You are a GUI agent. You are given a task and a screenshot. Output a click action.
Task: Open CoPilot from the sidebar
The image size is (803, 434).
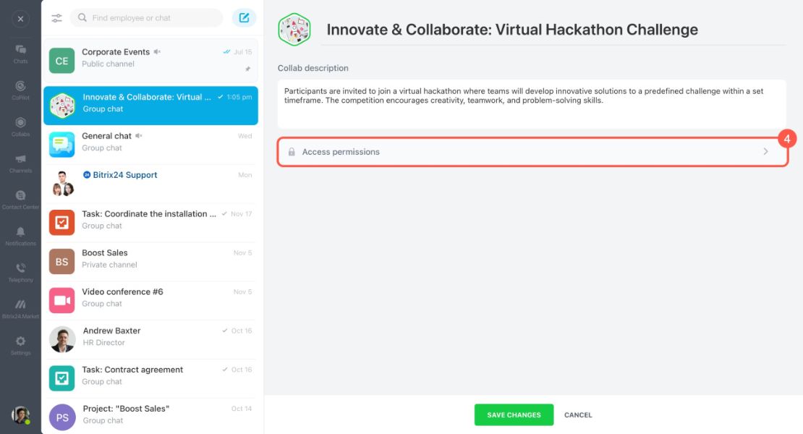[x=20, y=90]
